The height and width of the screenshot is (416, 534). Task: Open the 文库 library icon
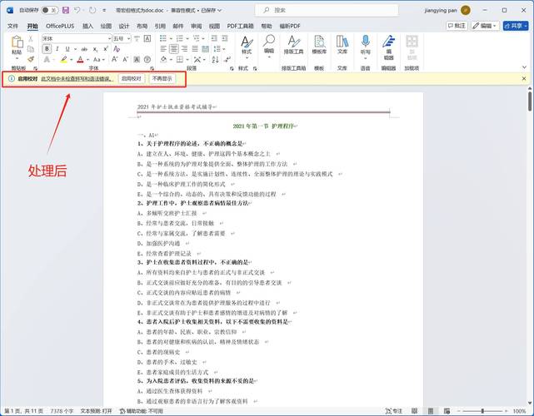[x=342, y=45]
